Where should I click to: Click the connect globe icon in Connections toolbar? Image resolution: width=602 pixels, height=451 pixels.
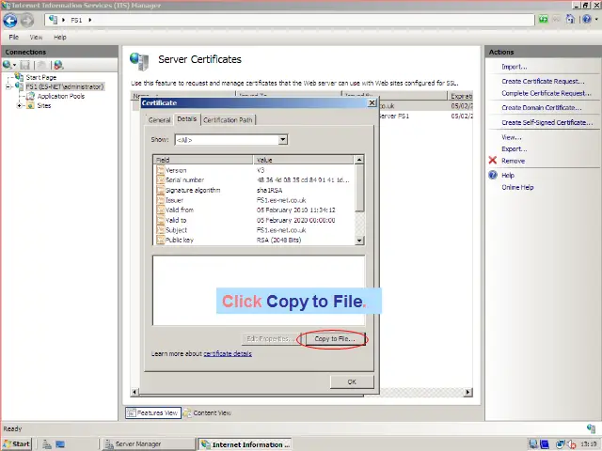coord(8,65)
